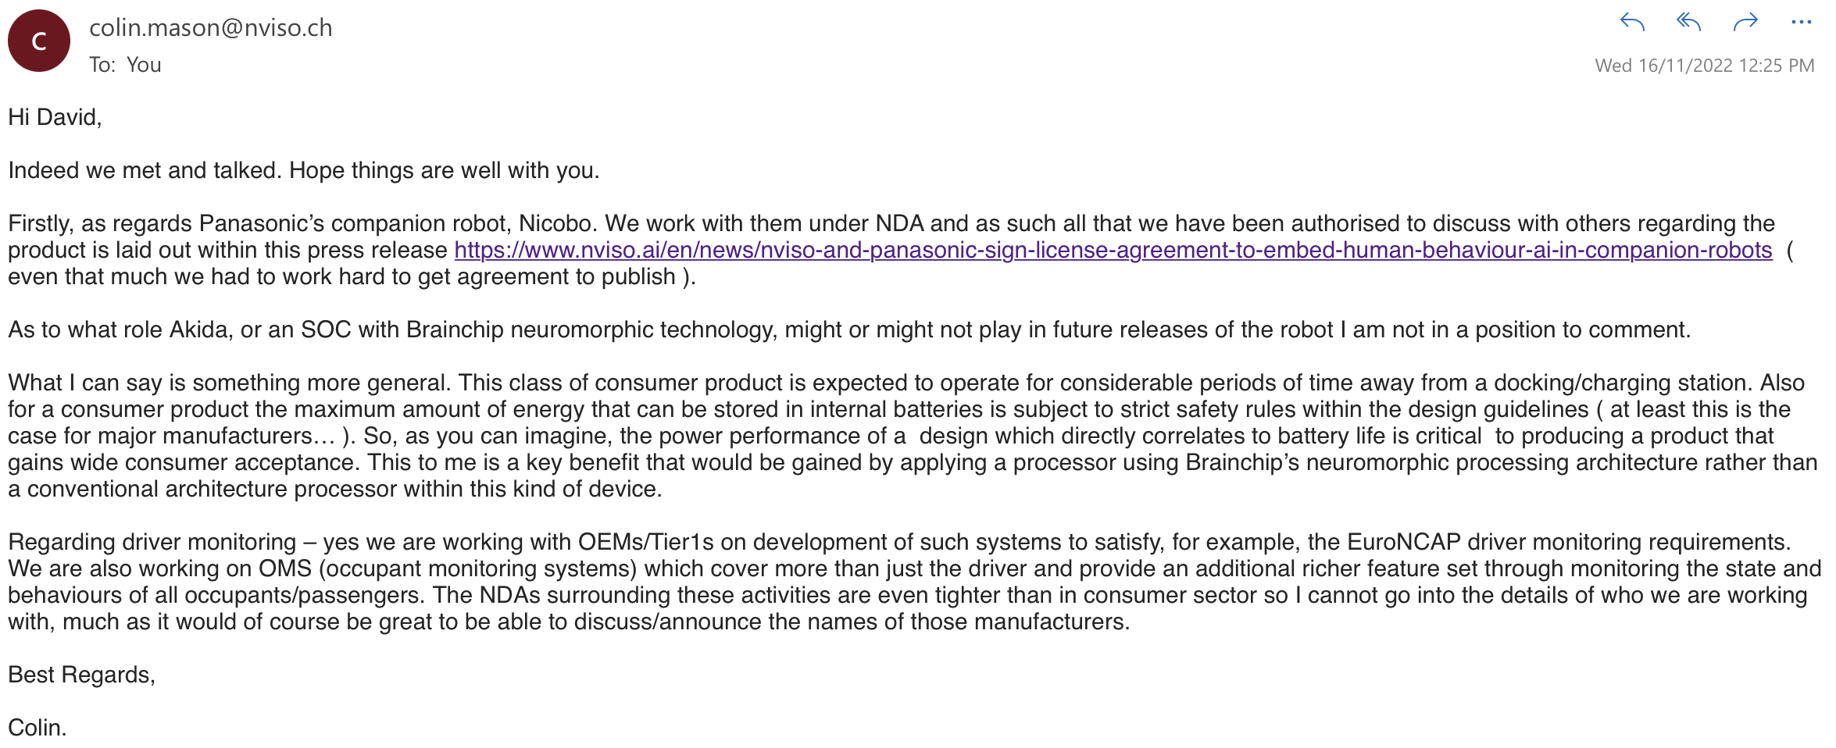1836x748 pixels.
Task: Click the Wed 16/11/2022 12:25 PM timestamp
Action: click(1704, 66)
